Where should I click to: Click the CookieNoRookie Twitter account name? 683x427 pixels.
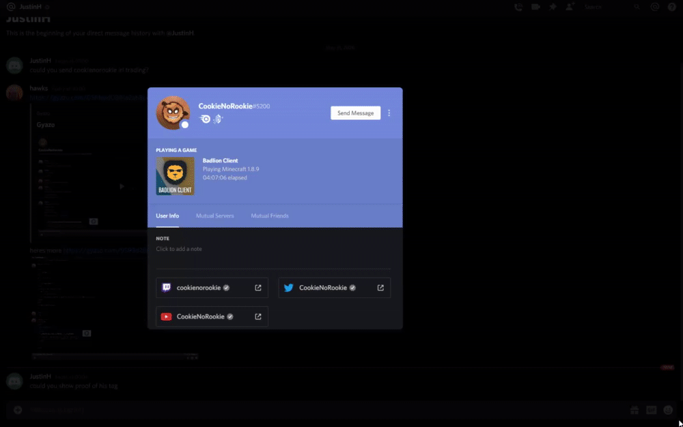[x=323, y=287]
